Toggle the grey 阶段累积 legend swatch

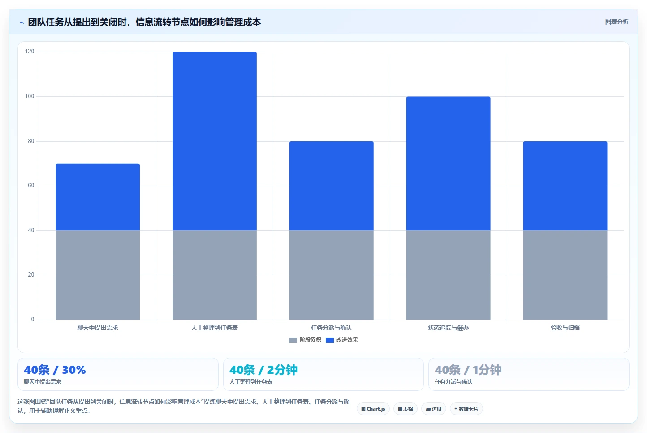coord(293,340)
